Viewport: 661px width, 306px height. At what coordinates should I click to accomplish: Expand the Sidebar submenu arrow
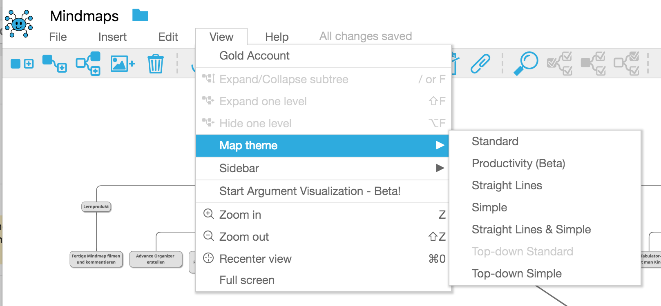(x=440, y=168)
